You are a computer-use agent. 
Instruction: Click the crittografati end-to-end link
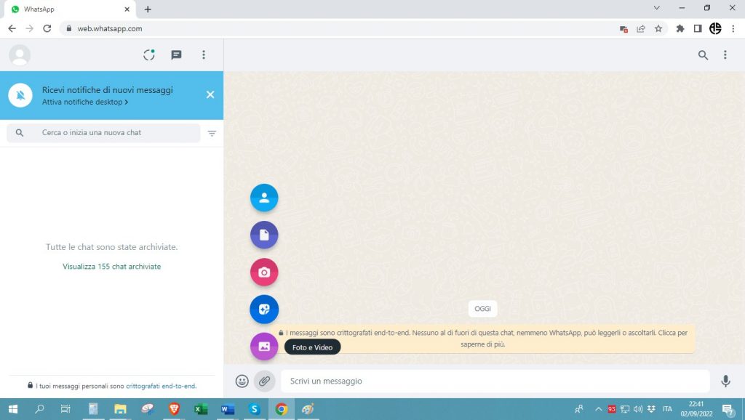161,386
